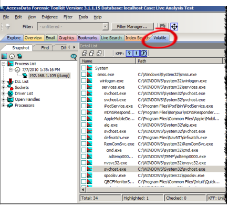Check the defwatch.exe checkbox

(84, 137)
